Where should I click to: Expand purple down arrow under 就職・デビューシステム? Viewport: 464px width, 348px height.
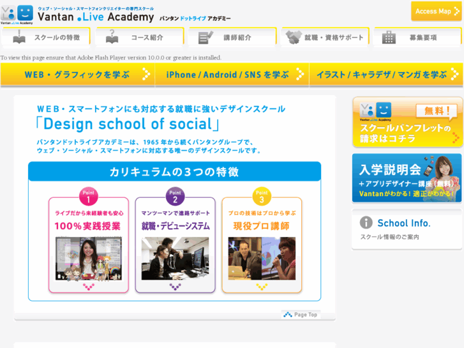(x=175, y=287)
